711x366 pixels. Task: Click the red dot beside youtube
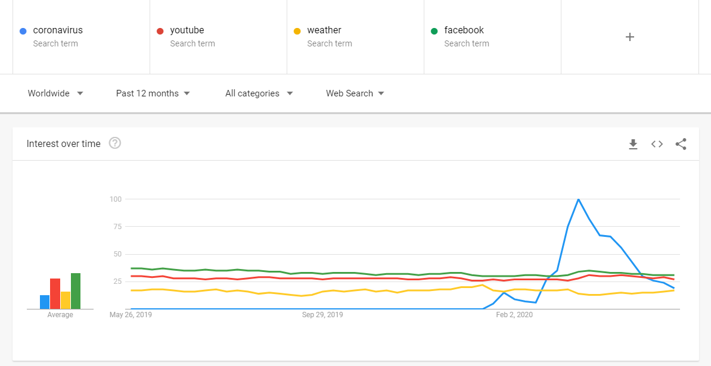pos(160,31)
